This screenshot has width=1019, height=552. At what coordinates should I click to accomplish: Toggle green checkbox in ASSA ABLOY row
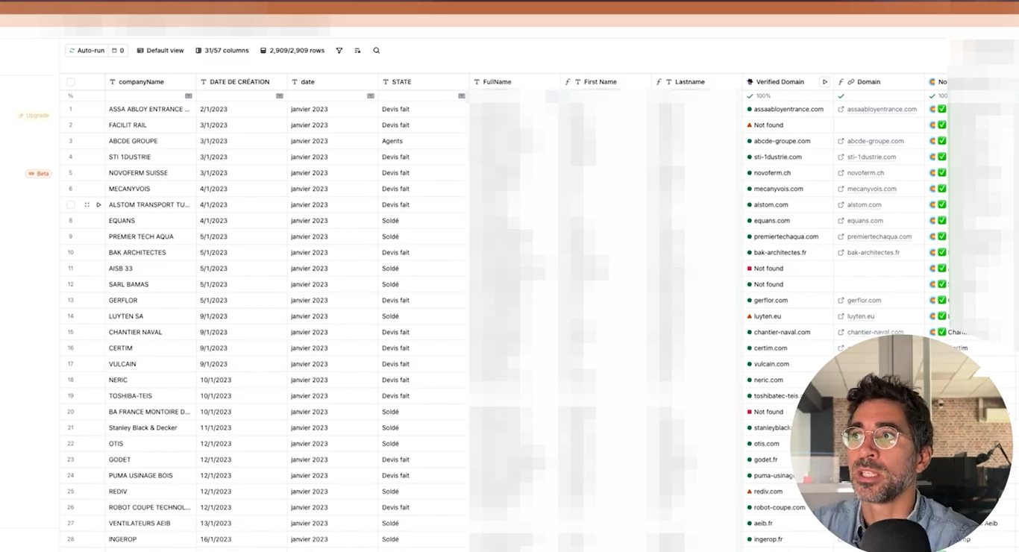point(942,109)
